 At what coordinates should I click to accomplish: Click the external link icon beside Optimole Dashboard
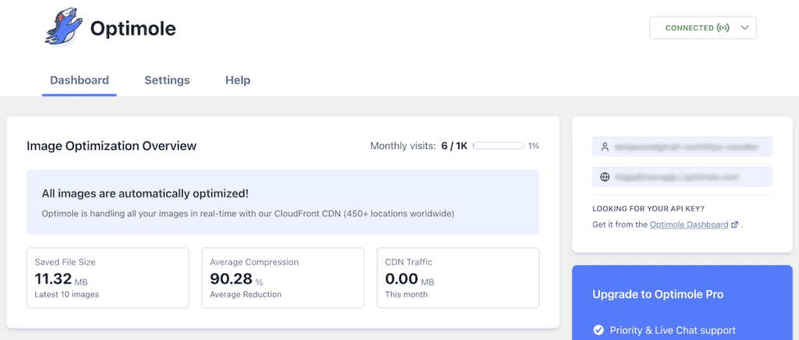(734, 225)
